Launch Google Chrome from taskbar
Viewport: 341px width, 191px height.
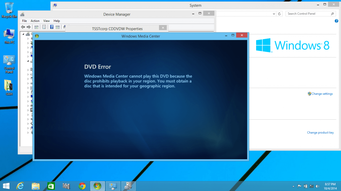point(82,186)
